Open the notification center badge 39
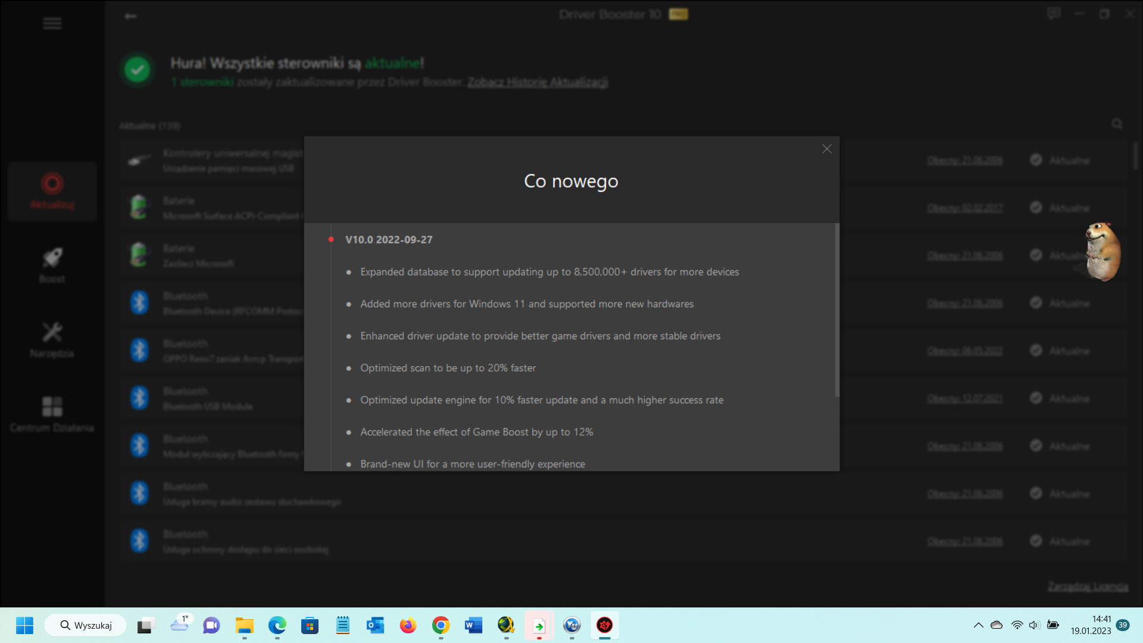 pos(1123,625)
